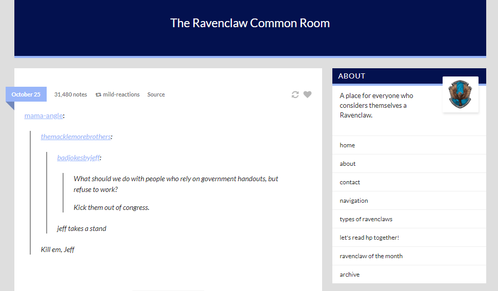Open the archive menu item
This screenshot has height=291, width=498.
pyautogui.click(x=409, y=274)
